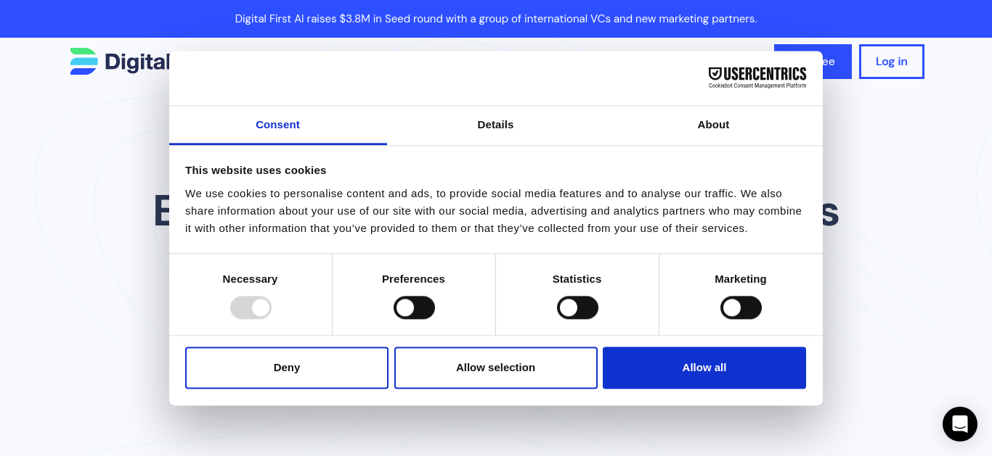992x456 pixels.
Task: Click the Allow selection button
Action: coord(496,368)
